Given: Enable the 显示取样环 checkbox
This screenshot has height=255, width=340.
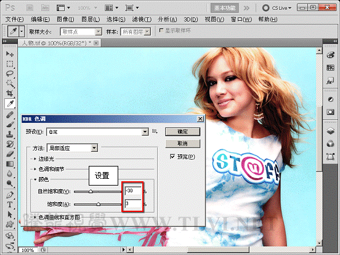Looking at the screenshot, I should pos(161,30).
